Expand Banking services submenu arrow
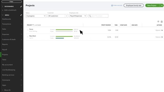The height and width of the screenshot is (92, 164). 21,75
